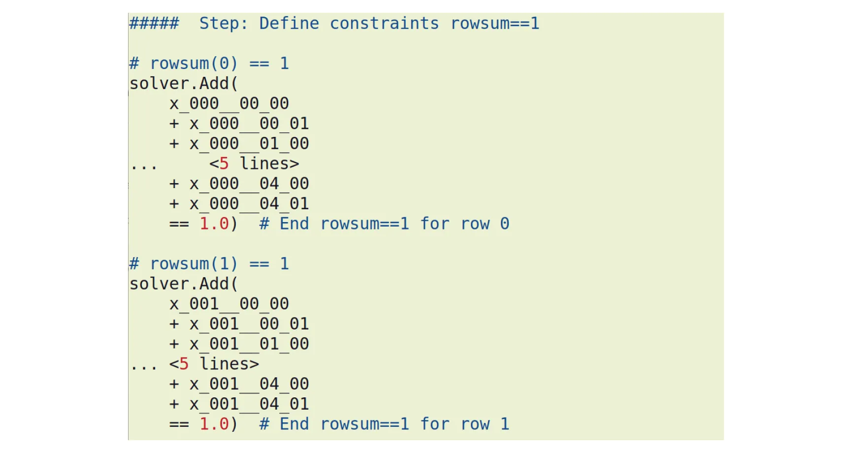Click the term x_000__01_00
852x452 pixels.
(249, 144)
